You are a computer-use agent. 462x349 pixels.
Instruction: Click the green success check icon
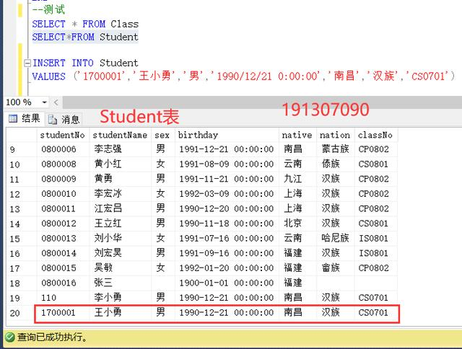9,337
